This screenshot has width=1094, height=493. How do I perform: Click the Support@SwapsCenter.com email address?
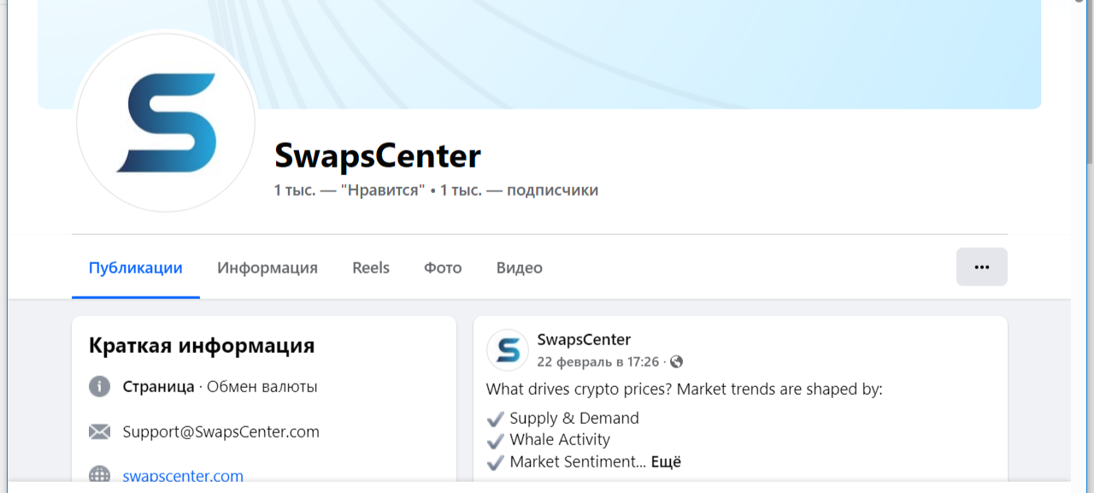[221, 432]
